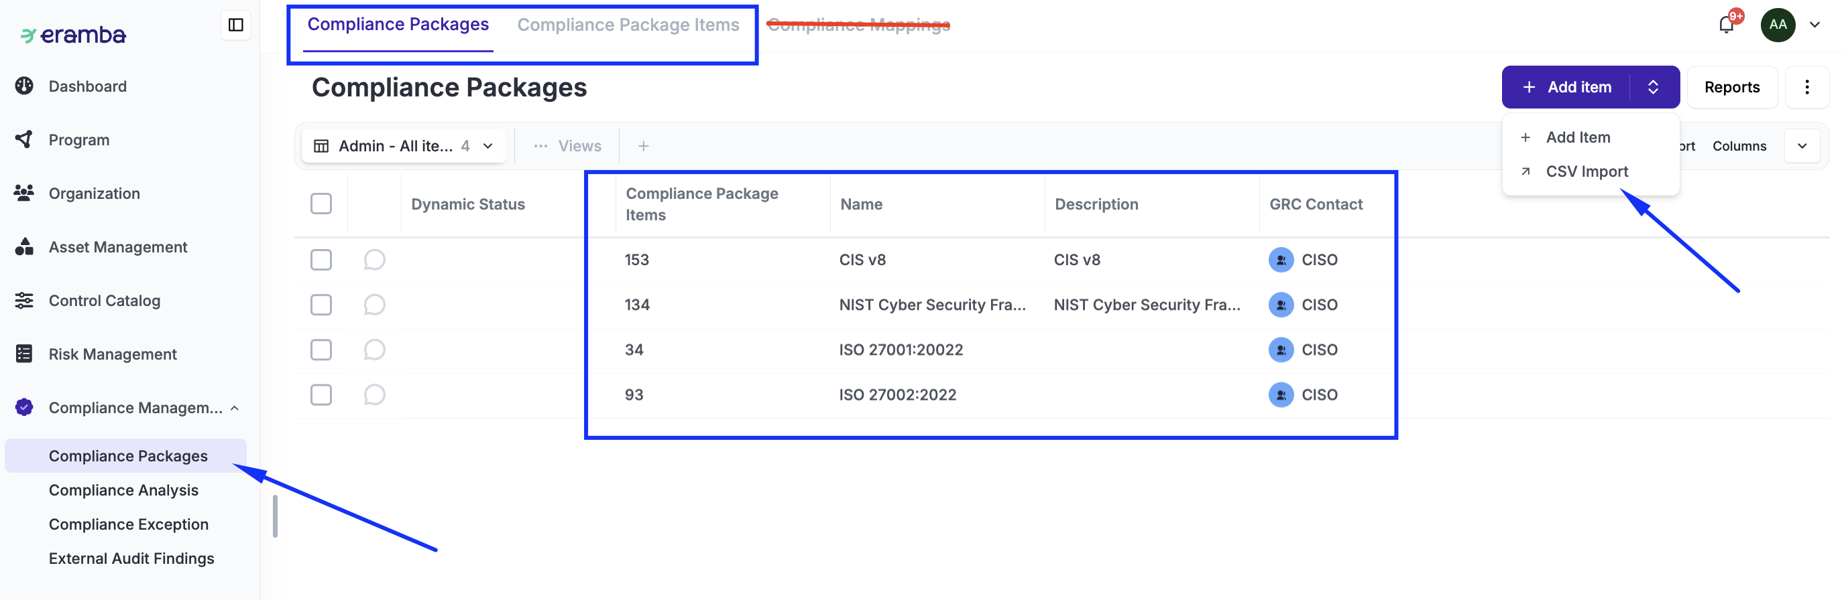The width and height of the screenshot is (1844, 600).
Task: Collapse the sidebar panel icon
Action: point(235,25)
